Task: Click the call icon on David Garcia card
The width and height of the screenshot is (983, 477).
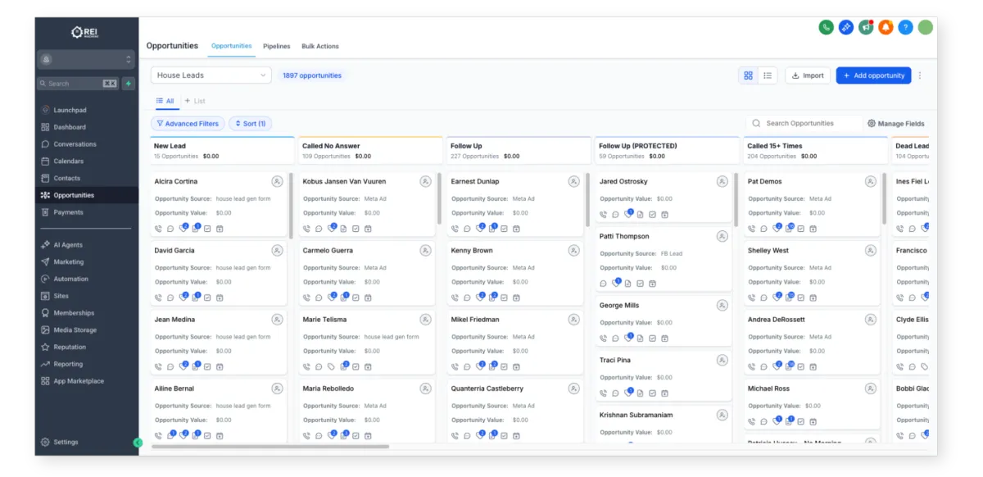Action: [158, 298]
